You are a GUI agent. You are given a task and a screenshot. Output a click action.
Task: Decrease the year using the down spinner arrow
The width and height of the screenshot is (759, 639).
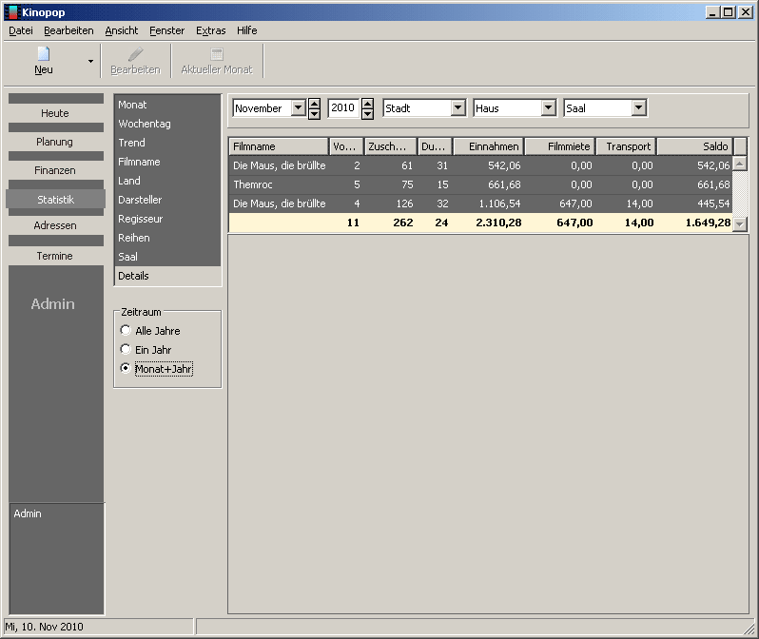coord(367,113)
